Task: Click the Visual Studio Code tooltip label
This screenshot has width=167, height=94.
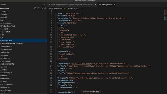Action: click(91, 92)
